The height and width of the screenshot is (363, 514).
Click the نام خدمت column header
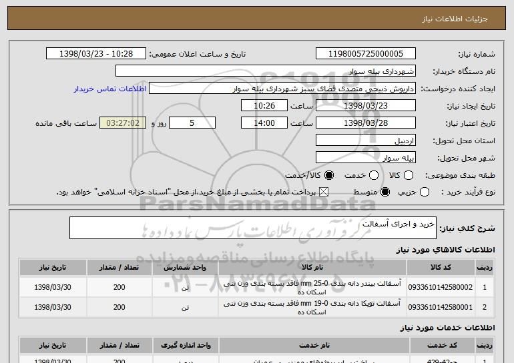click(314, 345)
